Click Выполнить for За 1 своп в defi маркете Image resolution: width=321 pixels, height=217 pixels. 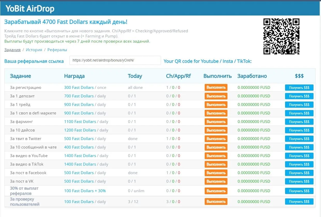coord(216,113)
